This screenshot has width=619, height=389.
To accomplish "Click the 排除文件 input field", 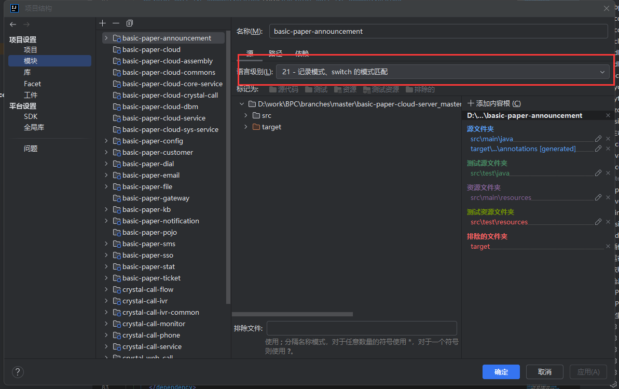I will click(362, 328).
